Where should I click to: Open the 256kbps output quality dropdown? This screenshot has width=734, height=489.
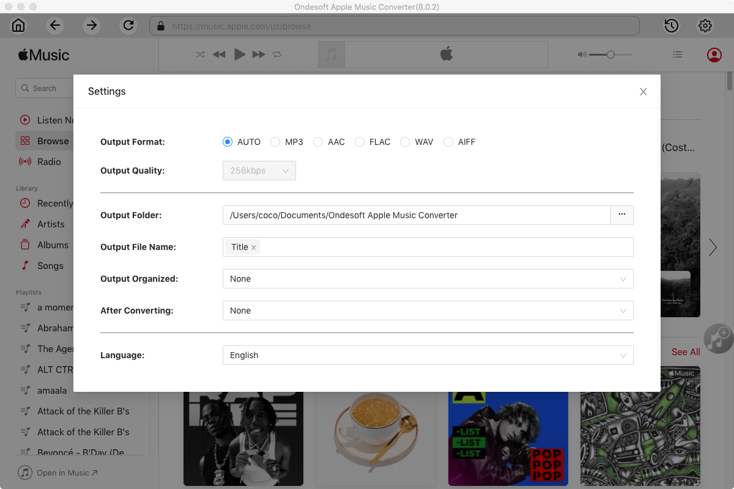coord(259,171)
